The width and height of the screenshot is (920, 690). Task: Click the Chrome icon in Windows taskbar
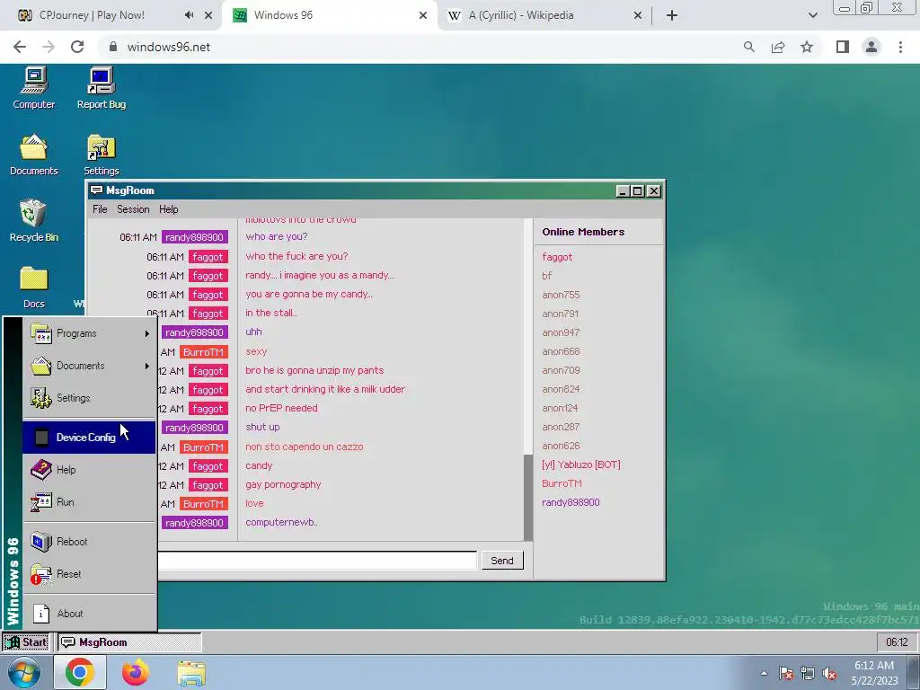pyautogui.click(x=80, y=672)
